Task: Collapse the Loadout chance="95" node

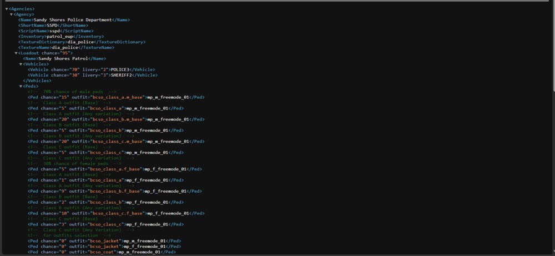Action: point(16,53)
